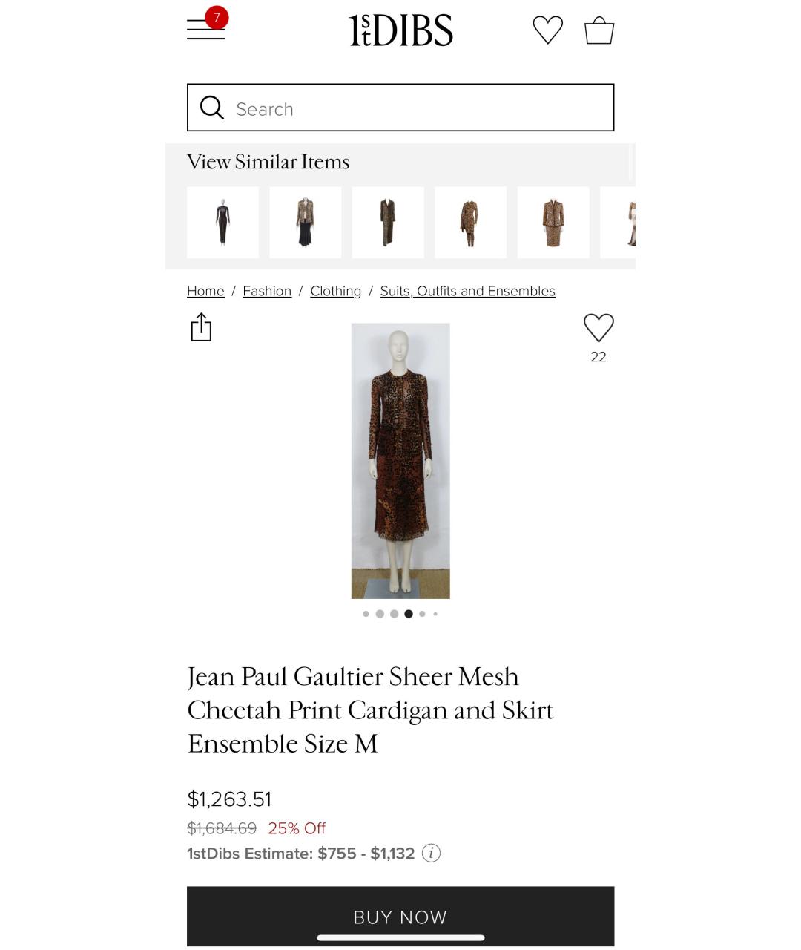
Task: Open the main product photo of ensemble
Action: tap(400, 461)
